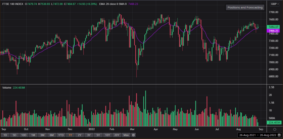This screenshot has height=139, width=283.
Task: Click the SMA 9 indicator label
Action: tap(123, 4)
